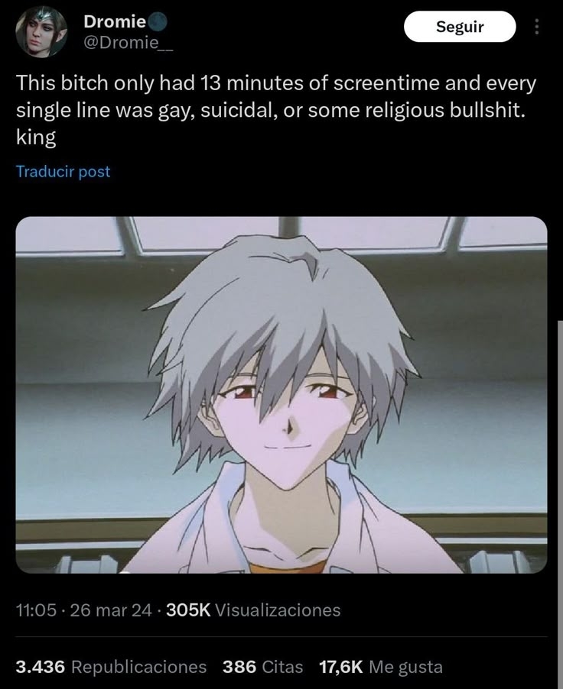Click the word Citas label
Viewport: 563px width, 689px height.
click(x=282, y=667)
